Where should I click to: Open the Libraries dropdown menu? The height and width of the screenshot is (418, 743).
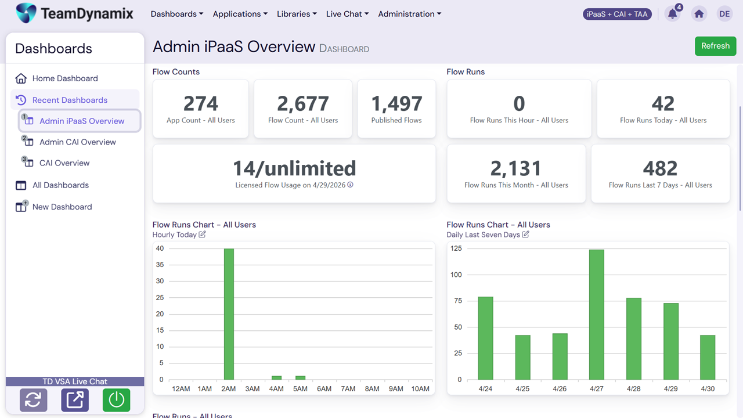[297, 14]
